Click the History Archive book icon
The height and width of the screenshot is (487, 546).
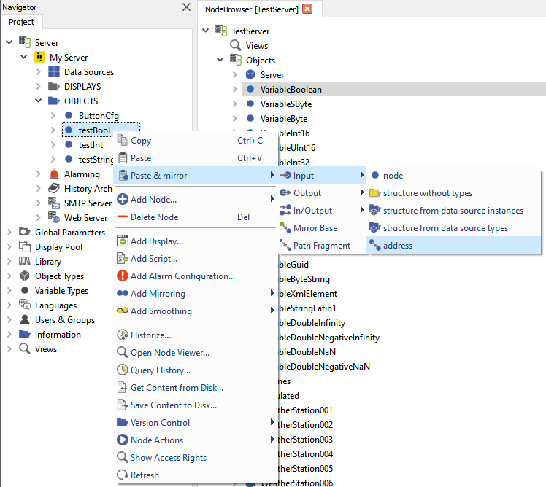click(x=54, y=188)
